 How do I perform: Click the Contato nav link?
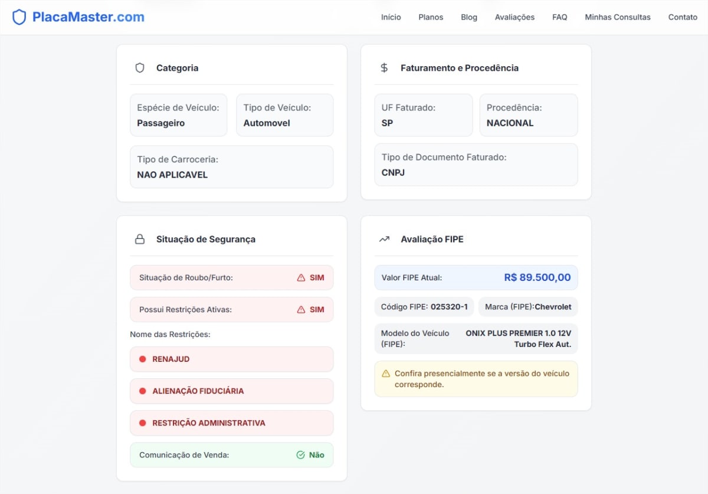(683, 17)
